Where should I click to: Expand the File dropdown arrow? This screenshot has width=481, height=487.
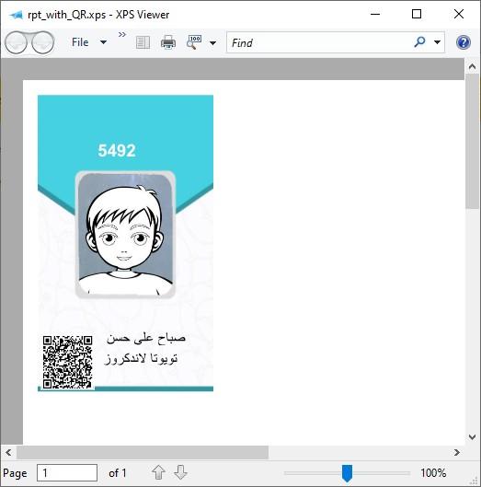(103, 42)
